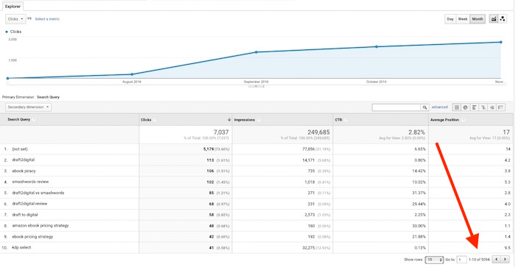Click the help icon beside Clicks header

(x=155, y=120)
